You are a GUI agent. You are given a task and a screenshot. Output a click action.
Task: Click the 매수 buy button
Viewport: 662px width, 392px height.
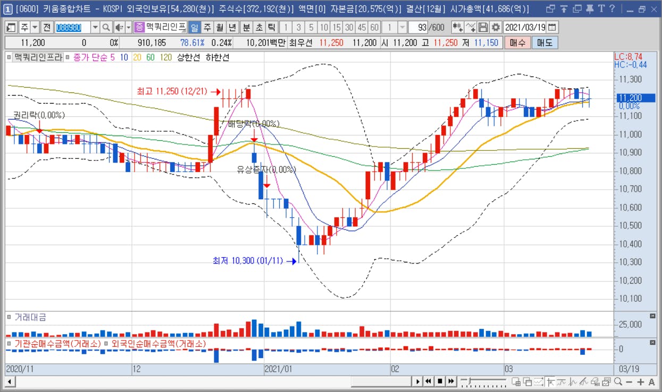[517, 43]
